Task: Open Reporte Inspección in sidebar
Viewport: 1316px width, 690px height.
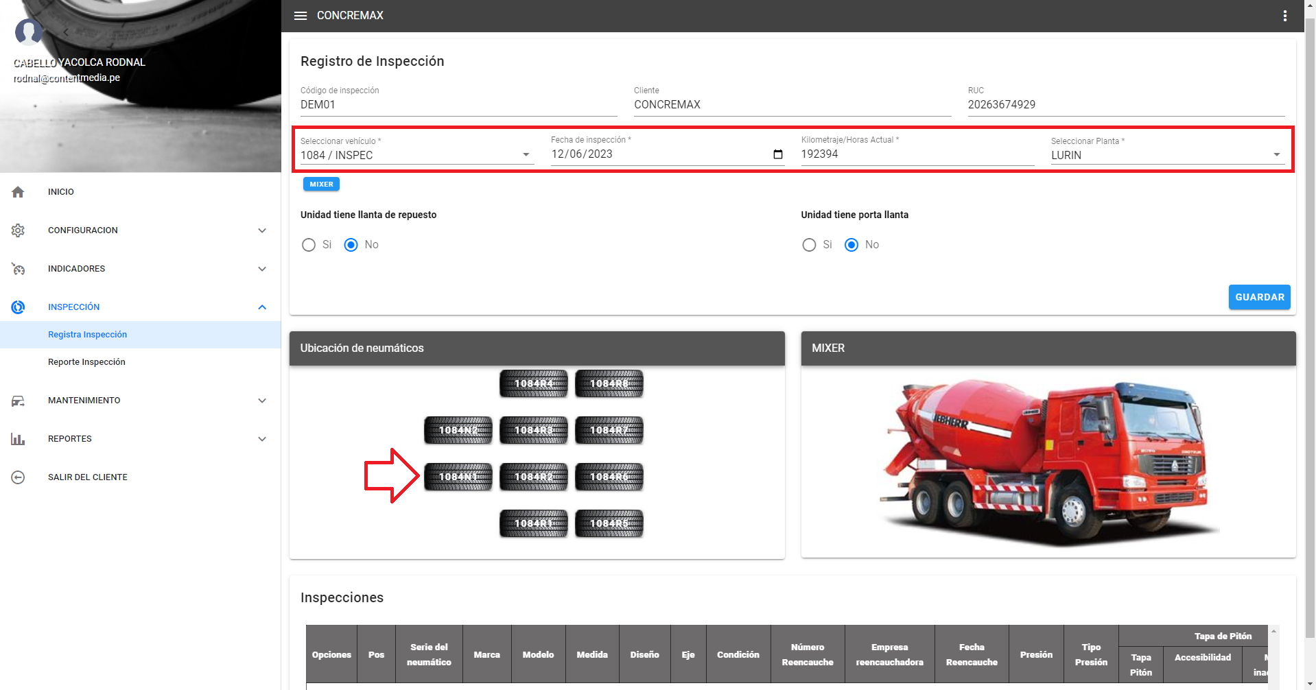Action: click(x=86, y=362)
